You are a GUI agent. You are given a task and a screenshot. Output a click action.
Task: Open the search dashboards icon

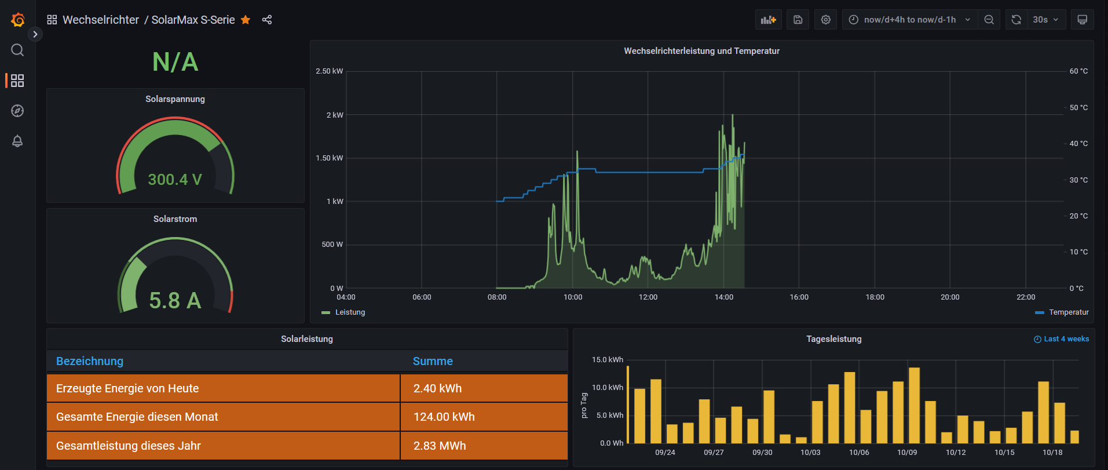click(x=17, y=50)
